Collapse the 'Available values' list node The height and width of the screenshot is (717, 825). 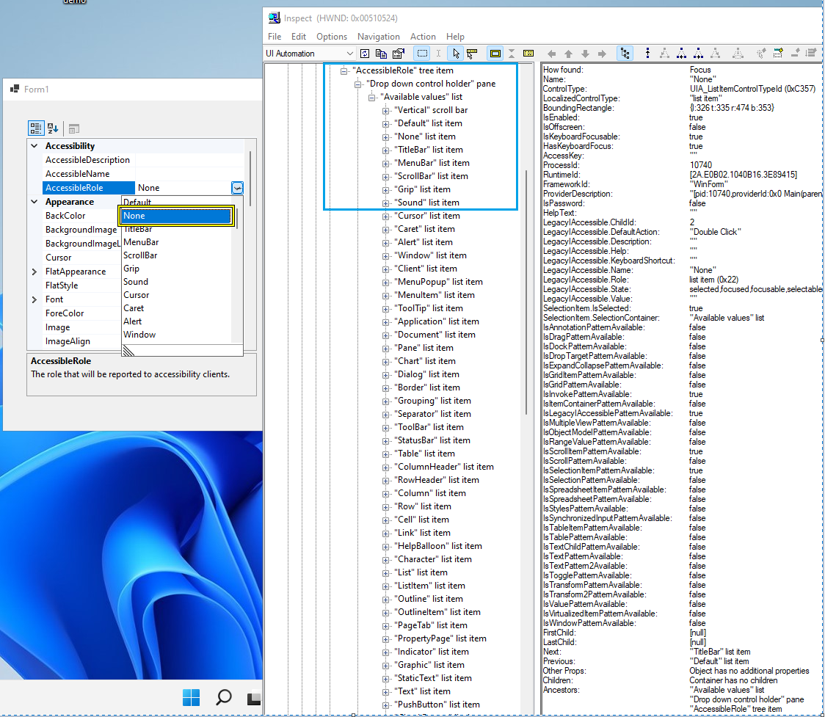click(x=372, y=96)
